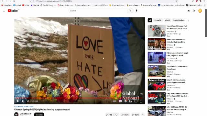Open 2023 Lexus RZ video thumbnail

(x=157, y=111)
